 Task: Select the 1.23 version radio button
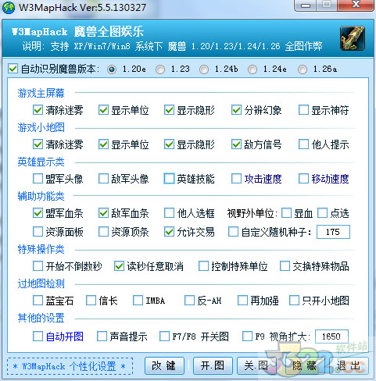(x=160, y=69)
